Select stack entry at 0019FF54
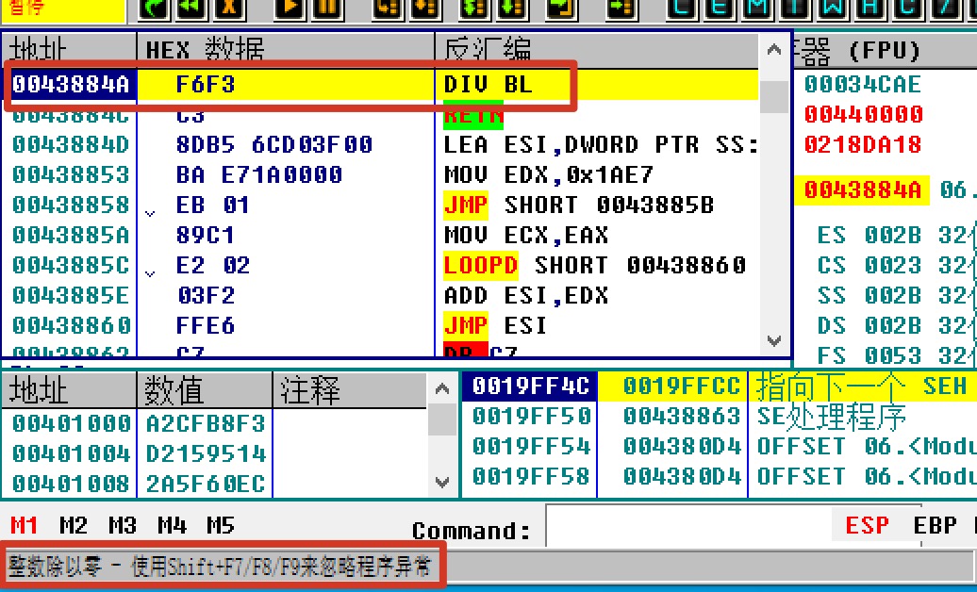This screenshot has height=592, width=977. point(719,446)
